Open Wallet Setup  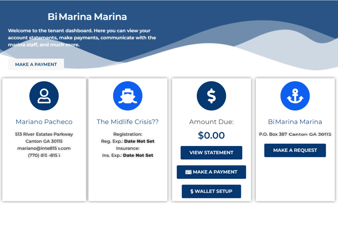tap(211, 191)
